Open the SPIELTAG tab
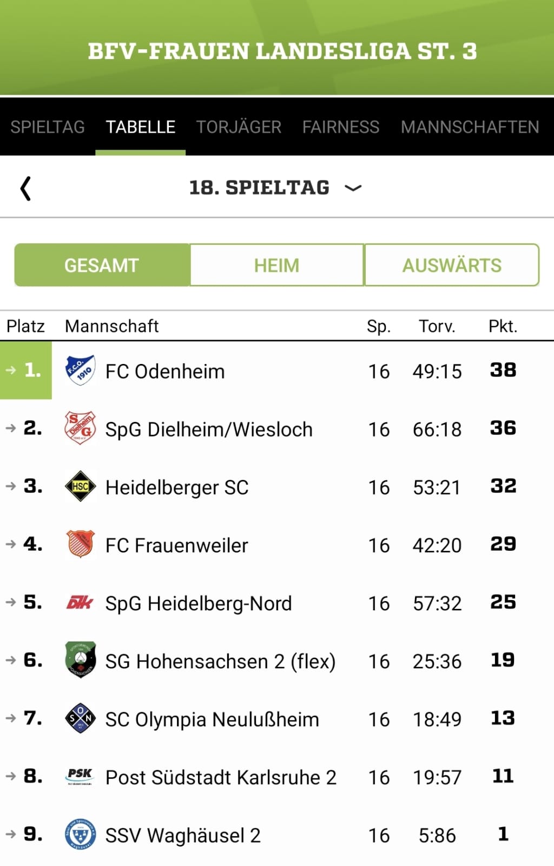 [x=48, y=127]
